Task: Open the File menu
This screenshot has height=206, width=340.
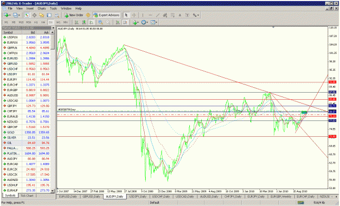Action: pos(10,8)
